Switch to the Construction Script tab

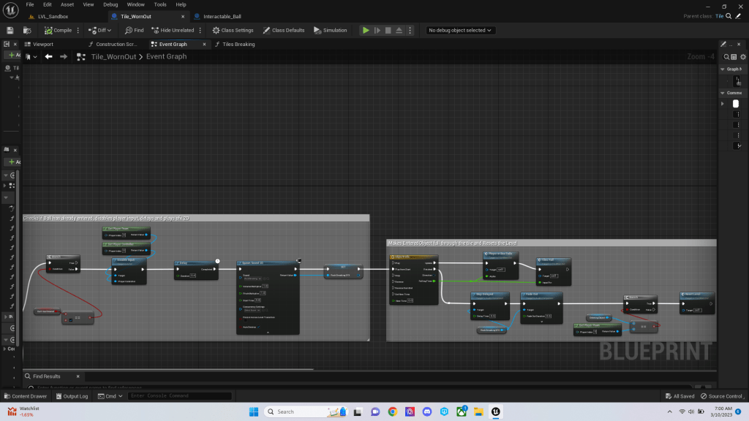click(116, 44)
